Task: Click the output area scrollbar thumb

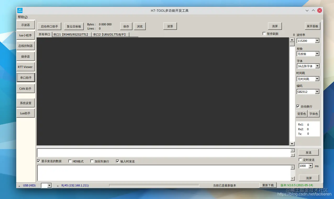Action: coord(292,44)
